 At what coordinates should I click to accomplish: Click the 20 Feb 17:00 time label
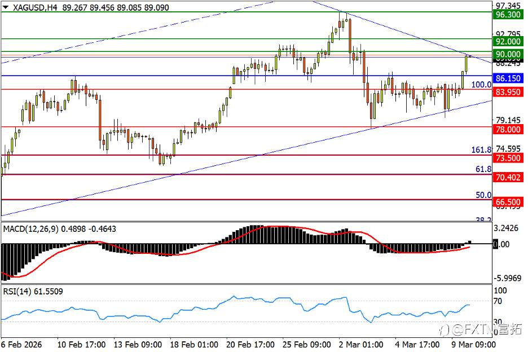pyautogui.click(x=250, y=345)
